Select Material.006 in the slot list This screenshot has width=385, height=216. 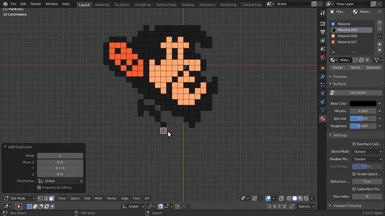pyautogui.click(x=351, y=36)
